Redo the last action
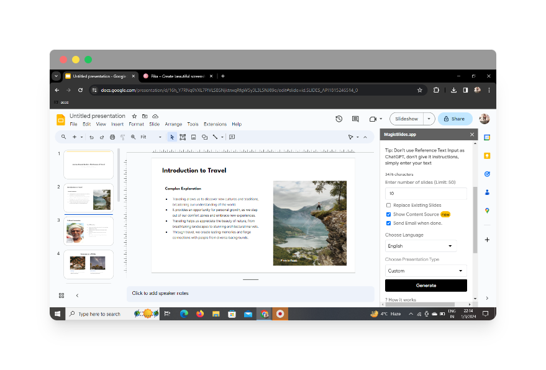 coord(102,137)
